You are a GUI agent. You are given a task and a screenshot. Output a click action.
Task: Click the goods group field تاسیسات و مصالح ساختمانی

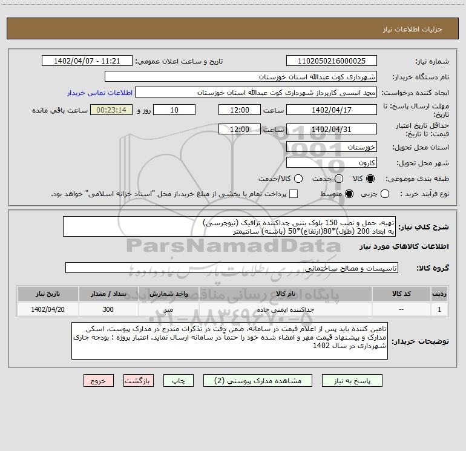pyautogui.click(x=232, y=268)
